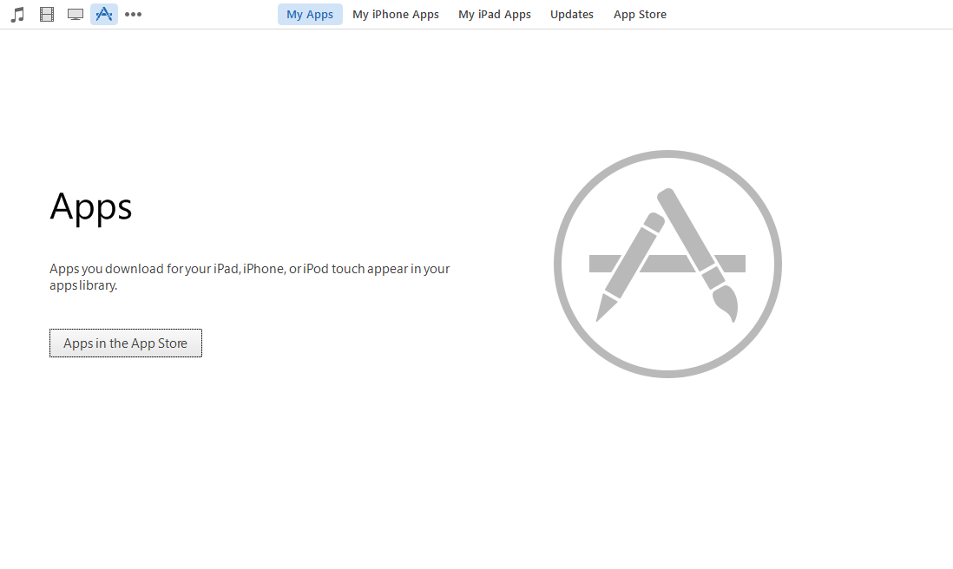Open the More media types ellipsis
953x569 pixels.
click(133, 15)
